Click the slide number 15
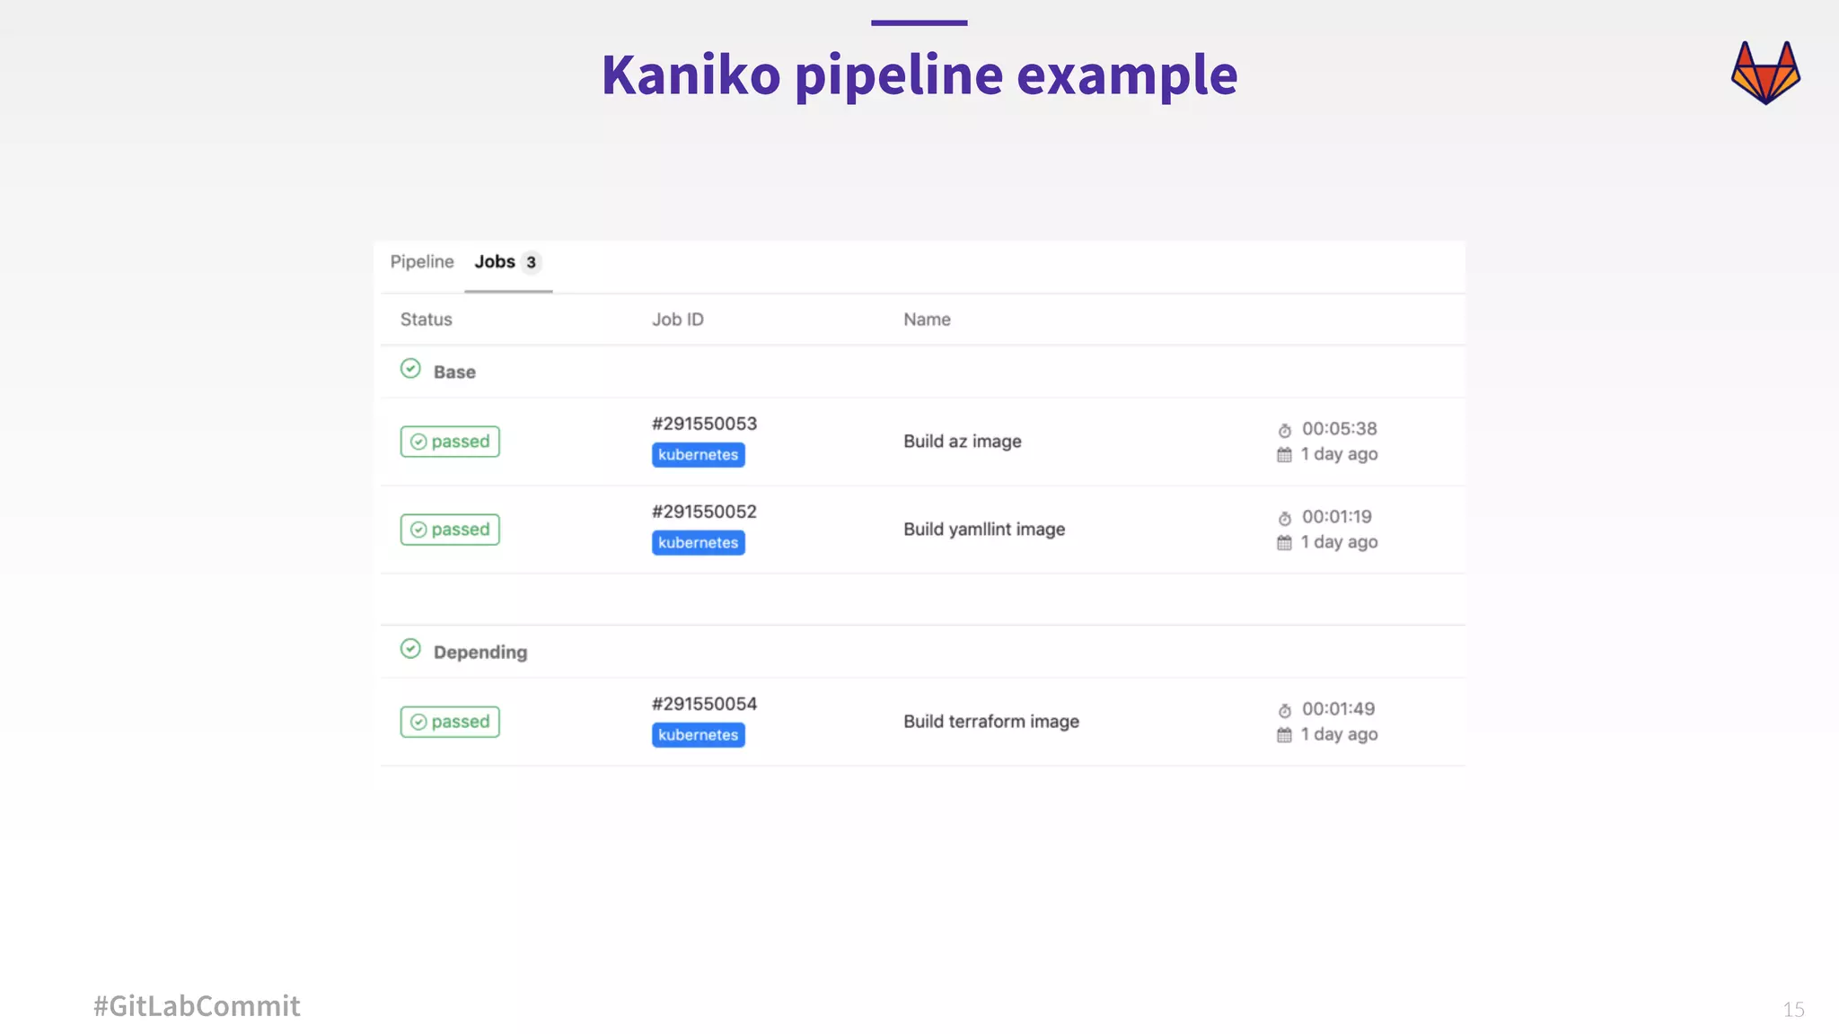Screen dimensions: 1839x1034 (1793, 1010)
